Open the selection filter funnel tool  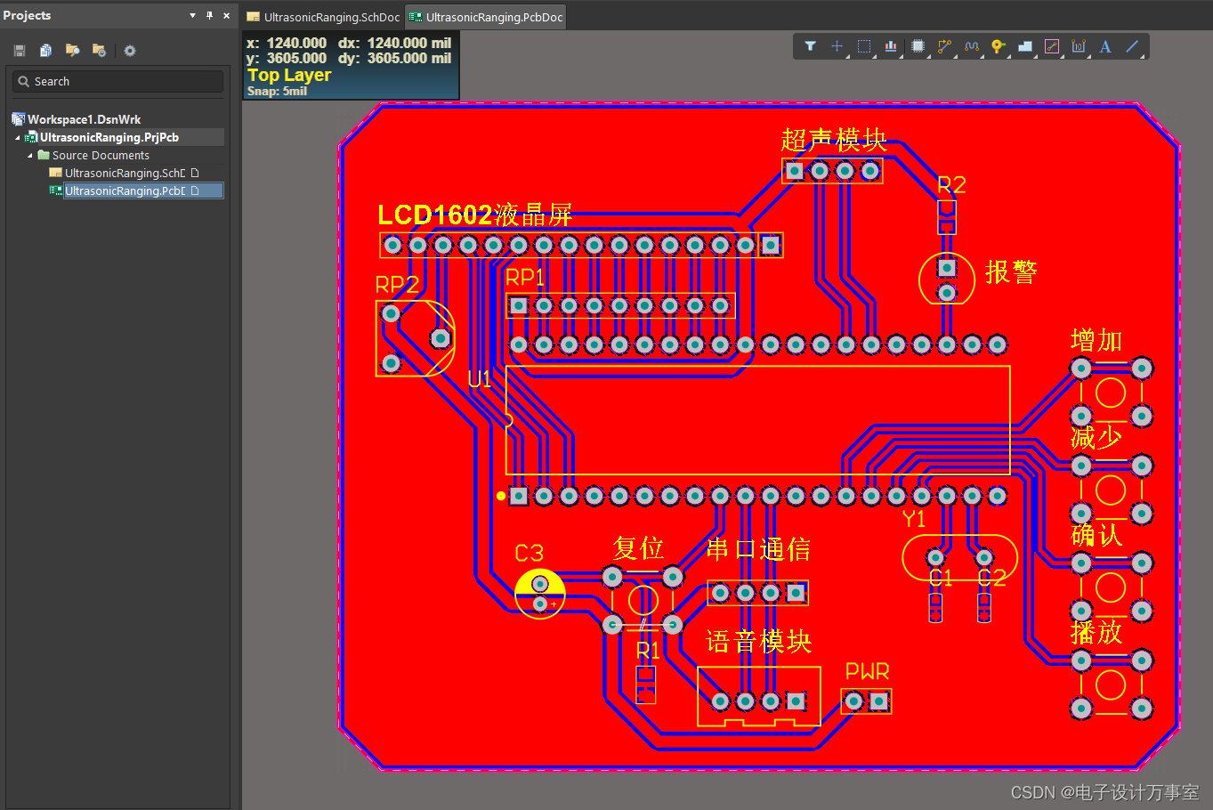pos(810,46)
